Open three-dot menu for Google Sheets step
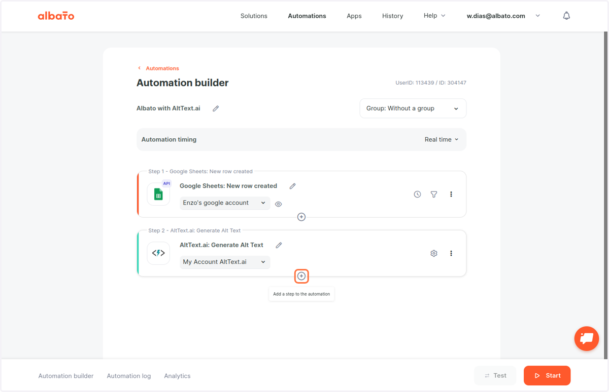 coord(451,194)
